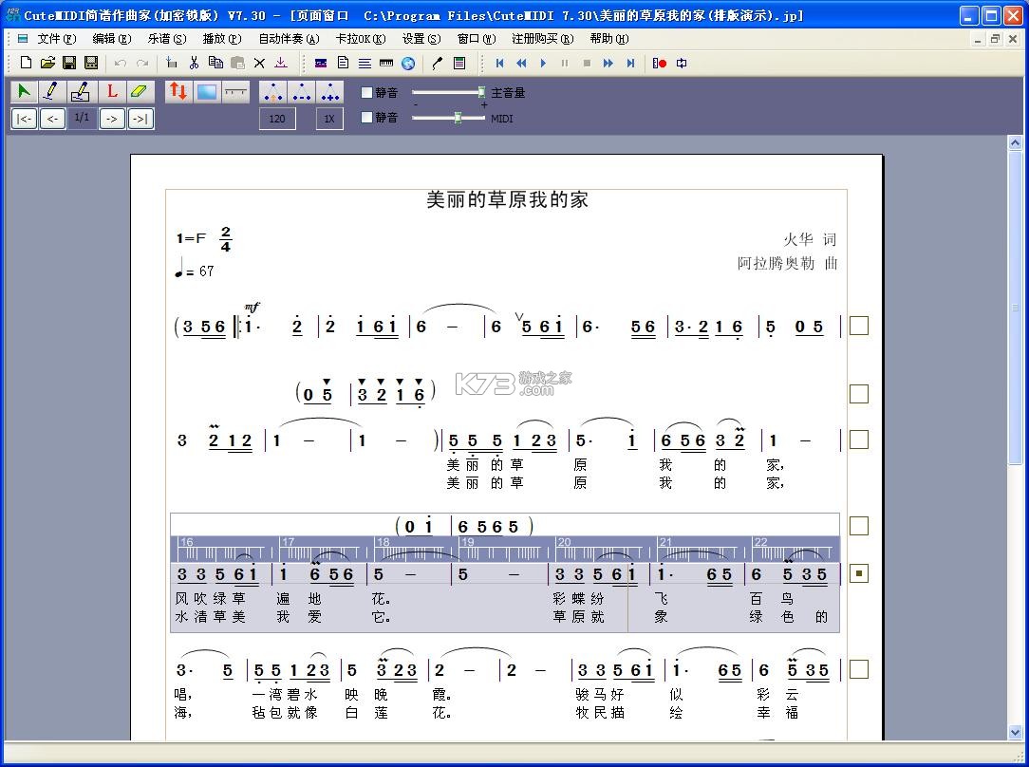Click the globe web icon
Screen dimensions: 1029x767
tap(408, 63)
